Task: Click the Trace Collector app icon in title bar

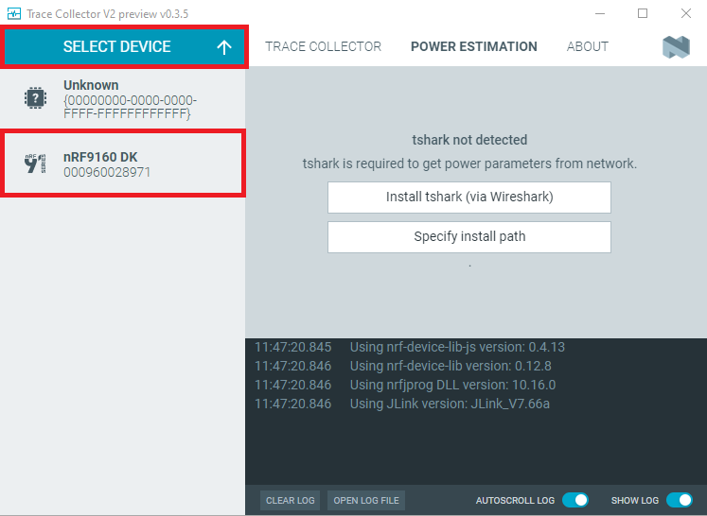Action: 13,13
